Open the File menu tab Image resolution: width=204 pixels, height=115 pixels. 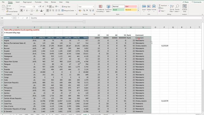tap(3, 2)
